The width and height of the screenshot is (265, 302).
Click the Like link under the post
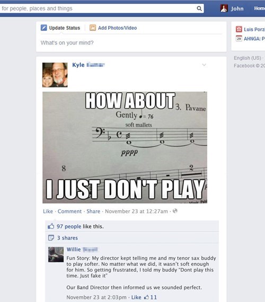(48, 211)
